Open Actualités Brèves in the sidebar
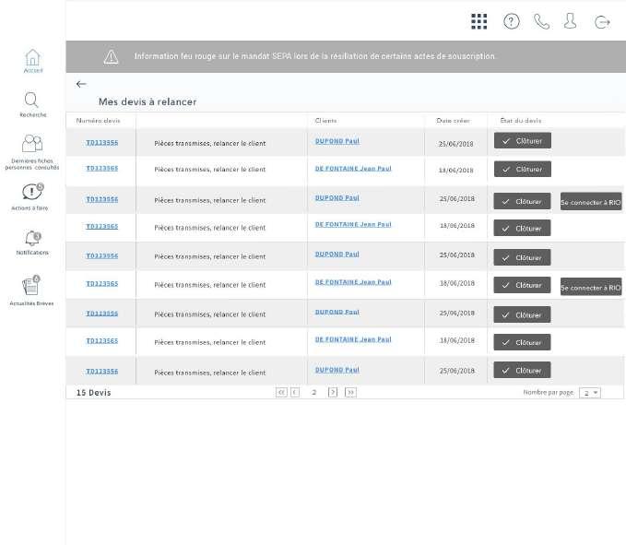Screen dimensions: 626x545 31,290
